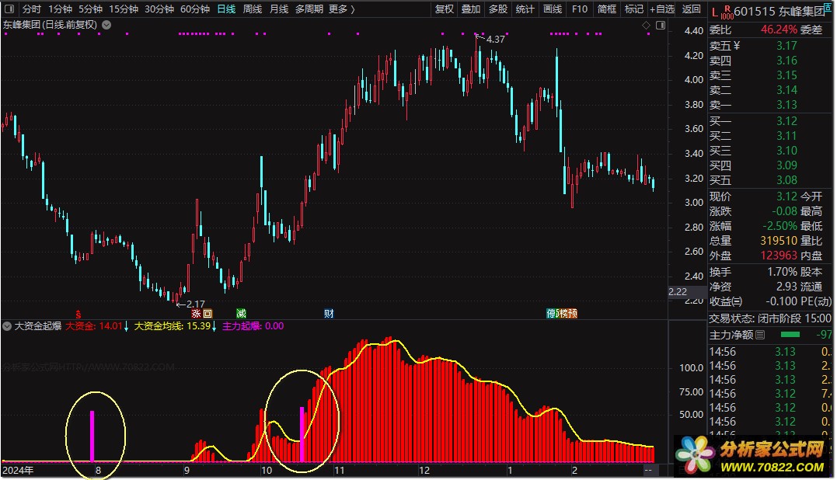The image size is (837, 480).
Task: Select the 15分钟 period tab
Action: 124,9
